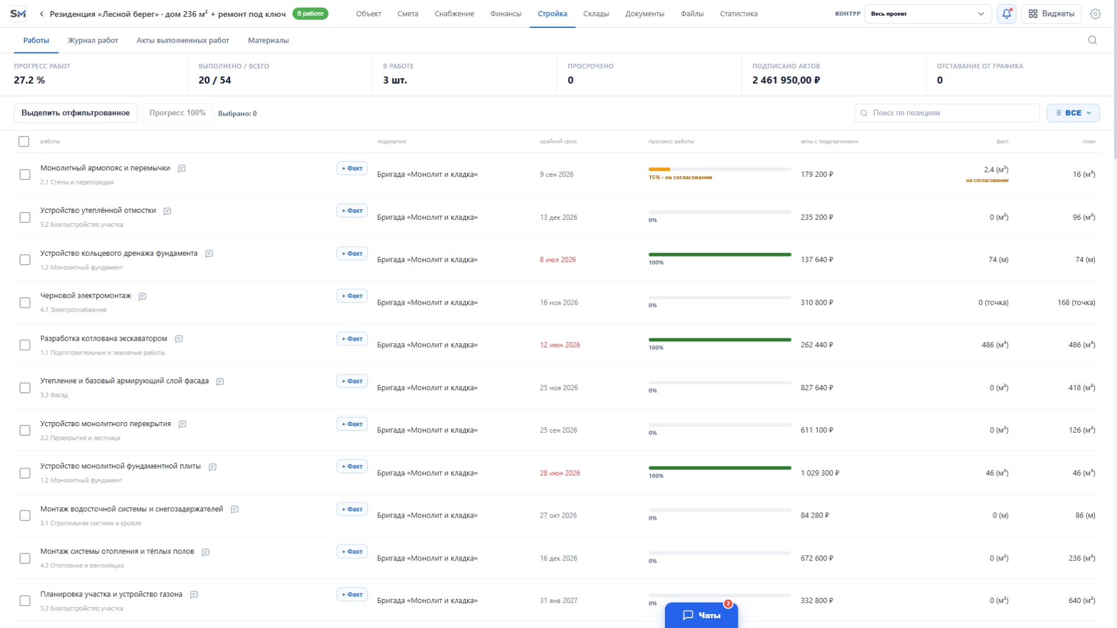Switch to the Смета tab
This screenshot has height=628, width=1117.
tap(408, 14)
